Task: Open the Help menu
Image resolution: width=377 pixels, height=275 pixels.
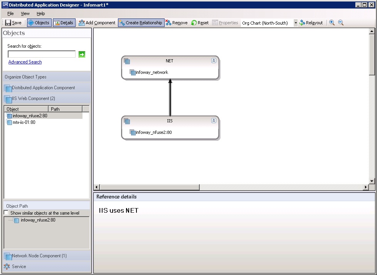Action: click(x=40, y=13)
